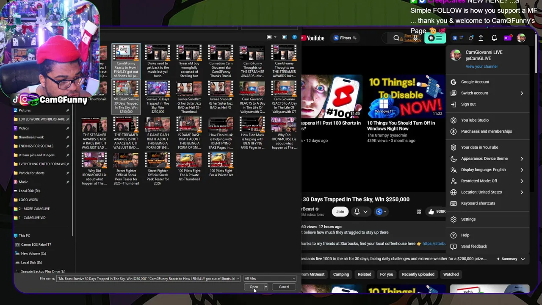Select the Recently uploaded filter chip
Viewport: 542px width, 305px height.
pos(418,274)
